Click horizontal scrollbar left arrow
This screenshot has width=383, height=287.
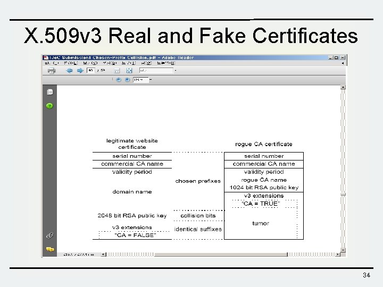point(104,254)
